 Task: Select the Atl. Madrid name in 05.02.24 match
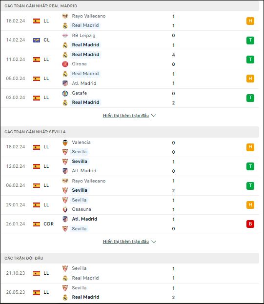coord(84,83)
